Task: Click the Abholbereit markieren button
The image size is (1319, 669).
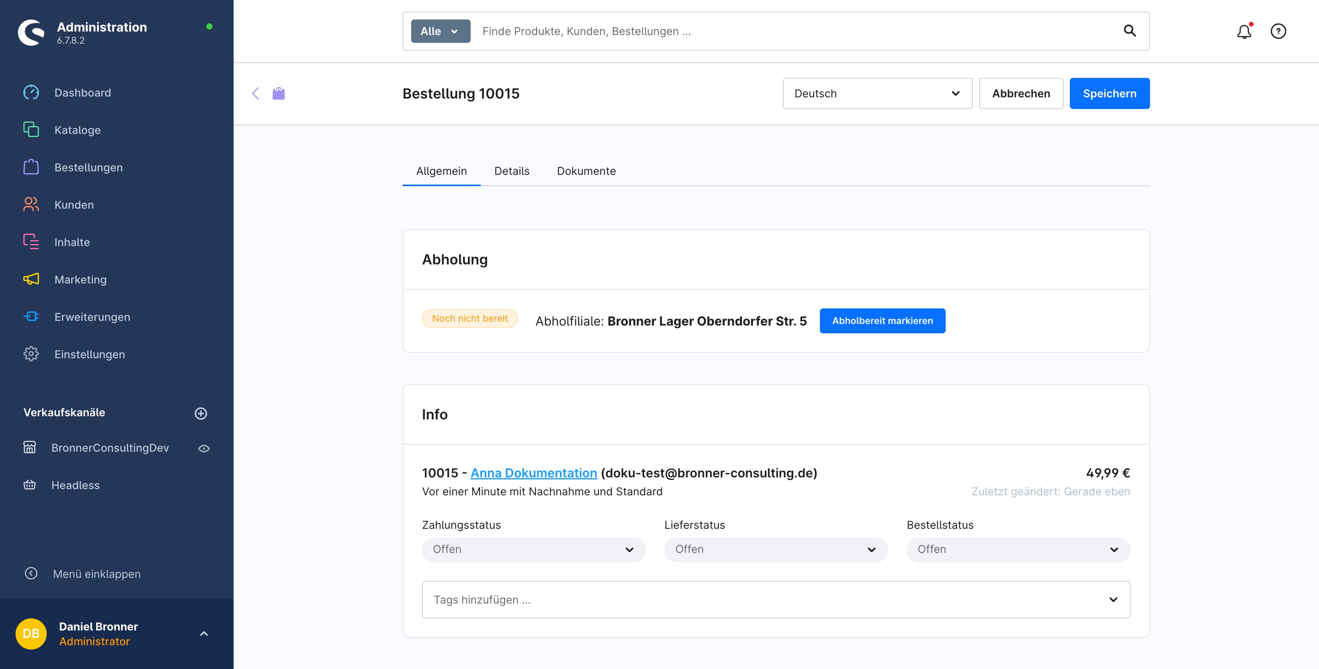Action: 882,320
